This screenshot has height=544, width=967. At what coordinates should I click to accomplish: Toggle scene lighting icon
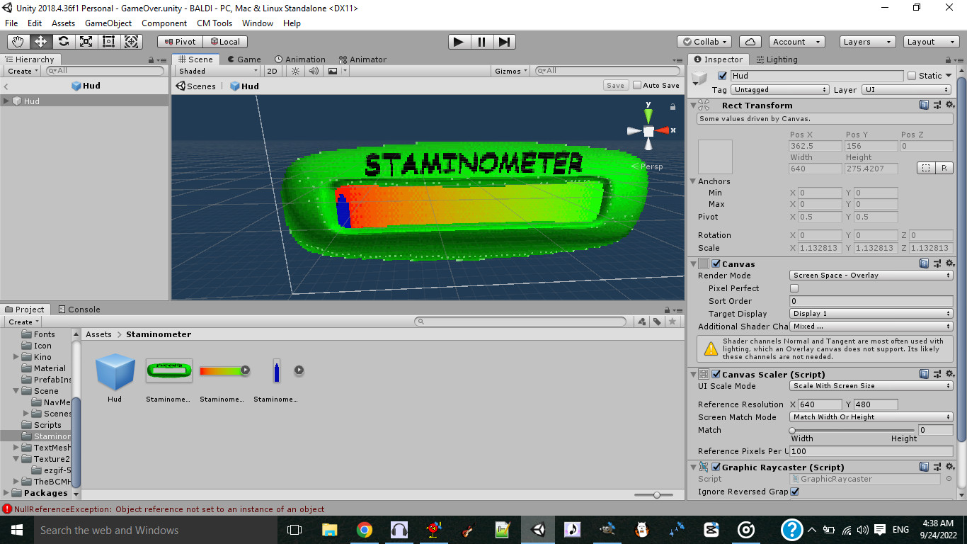tap(296, 71)
